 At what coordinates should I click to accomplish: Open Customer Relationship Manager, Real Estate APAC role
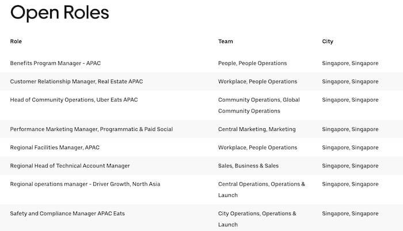click(x=77, y=82)
